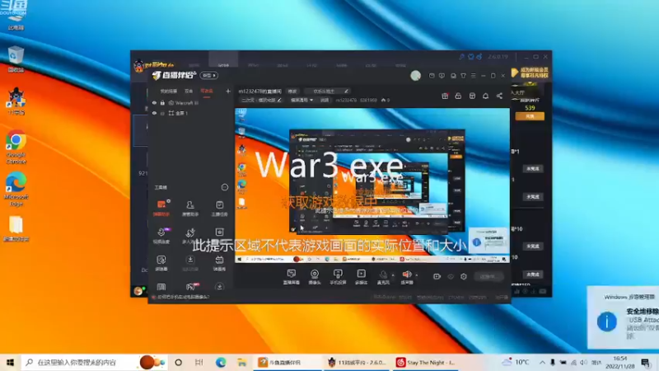Click the start streaming button at bottom right
Viewport: 659px width, 371px height.
pos(488,276)
